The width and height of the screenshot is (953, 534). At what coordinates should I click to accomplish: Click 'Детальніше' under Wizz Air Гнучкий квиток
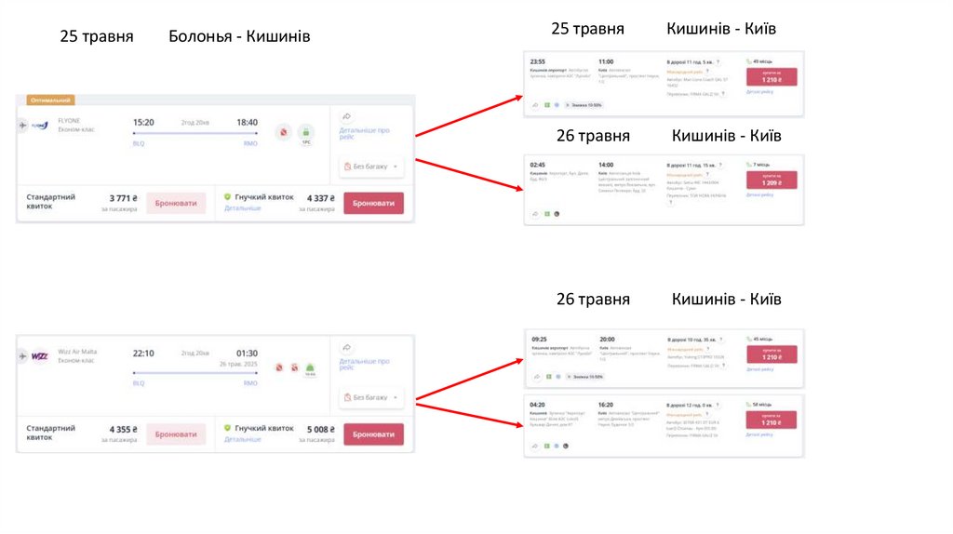(242, 439)
